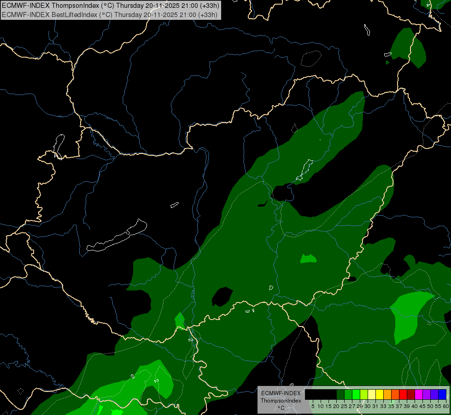Click the legend tick value 60
This screenshot has width=451, height=415.
coord(446,406)
